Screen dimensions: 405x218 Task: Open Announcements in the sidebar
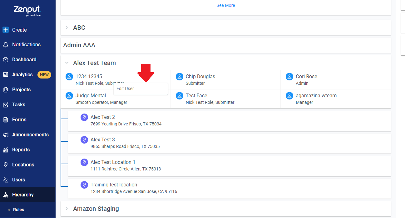(30, 135)
